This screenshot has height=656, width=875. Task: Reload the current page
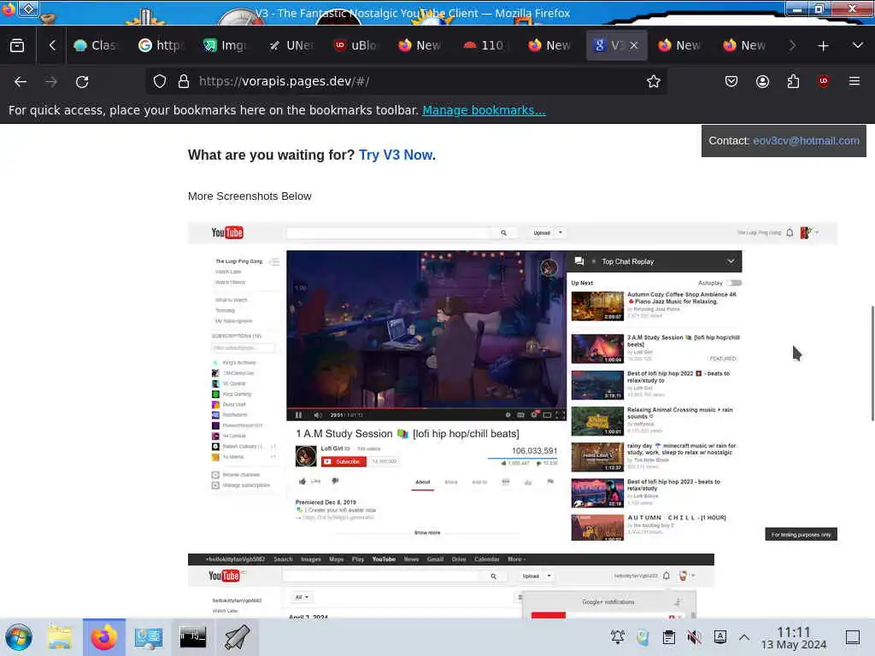tap(82, 81)
